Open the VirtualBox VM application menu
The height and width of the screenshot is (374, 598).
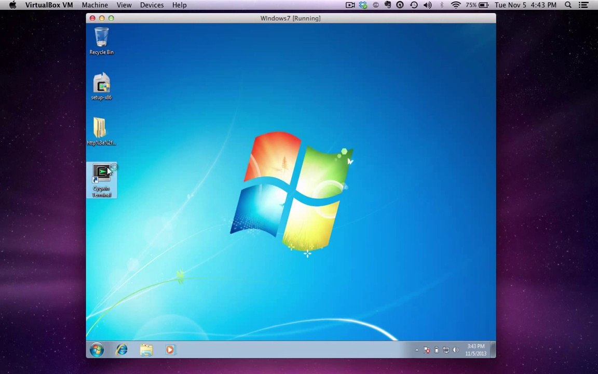(49, 5)
